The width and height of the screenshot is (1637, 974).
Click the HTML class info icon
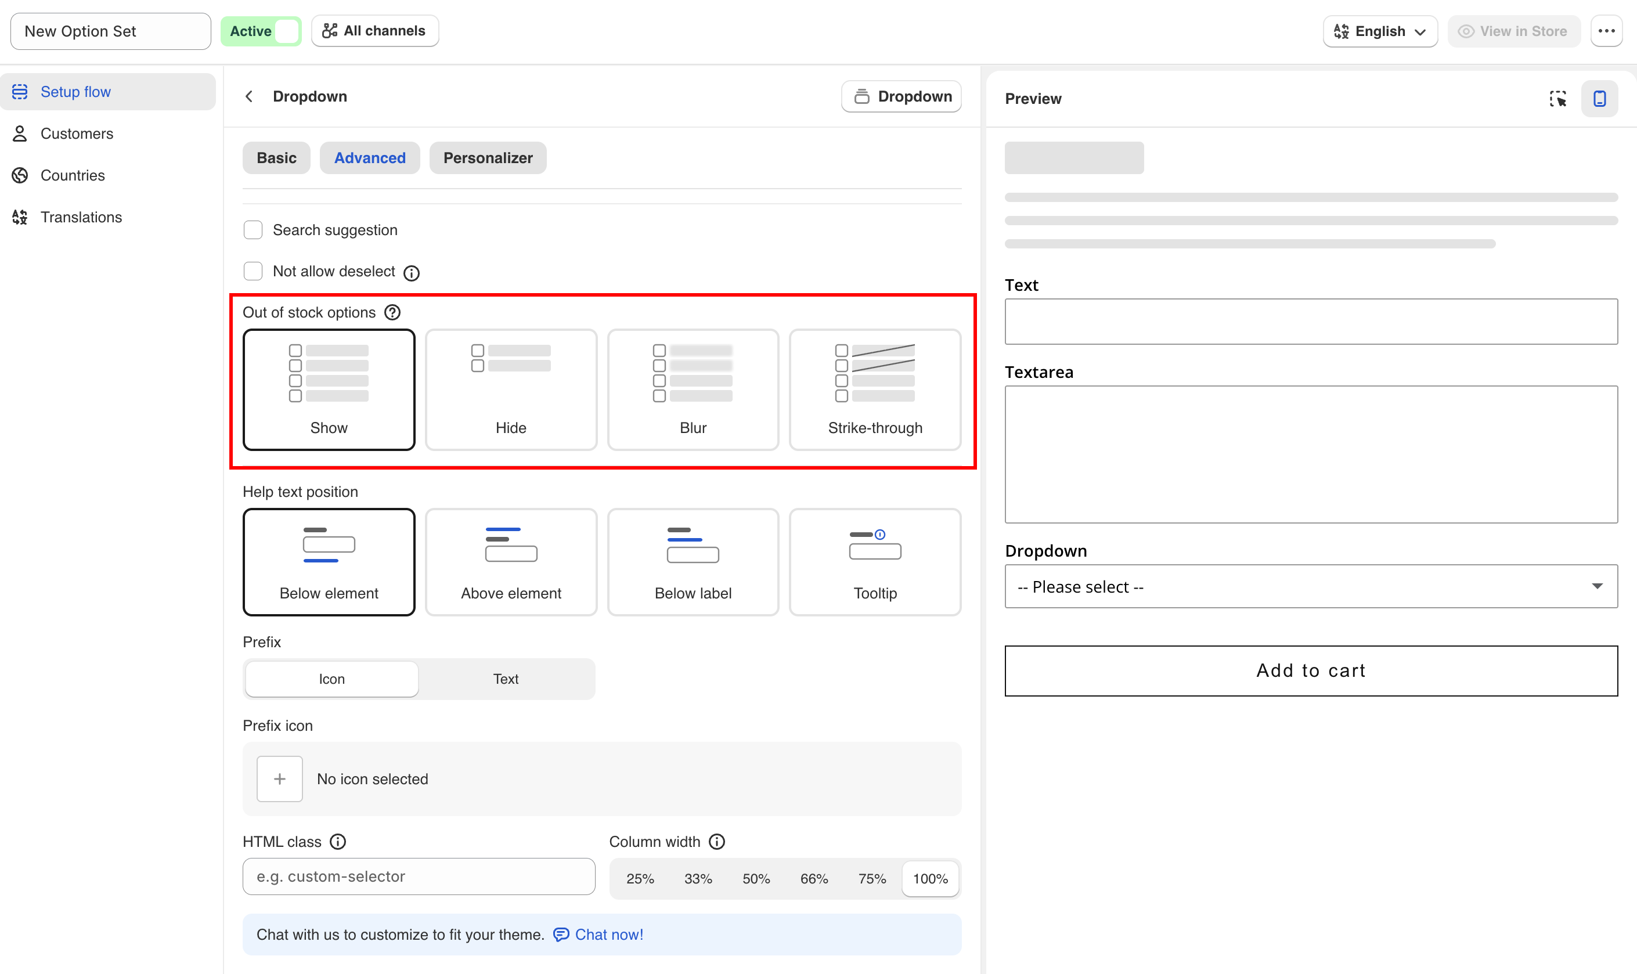coord(338,842)
